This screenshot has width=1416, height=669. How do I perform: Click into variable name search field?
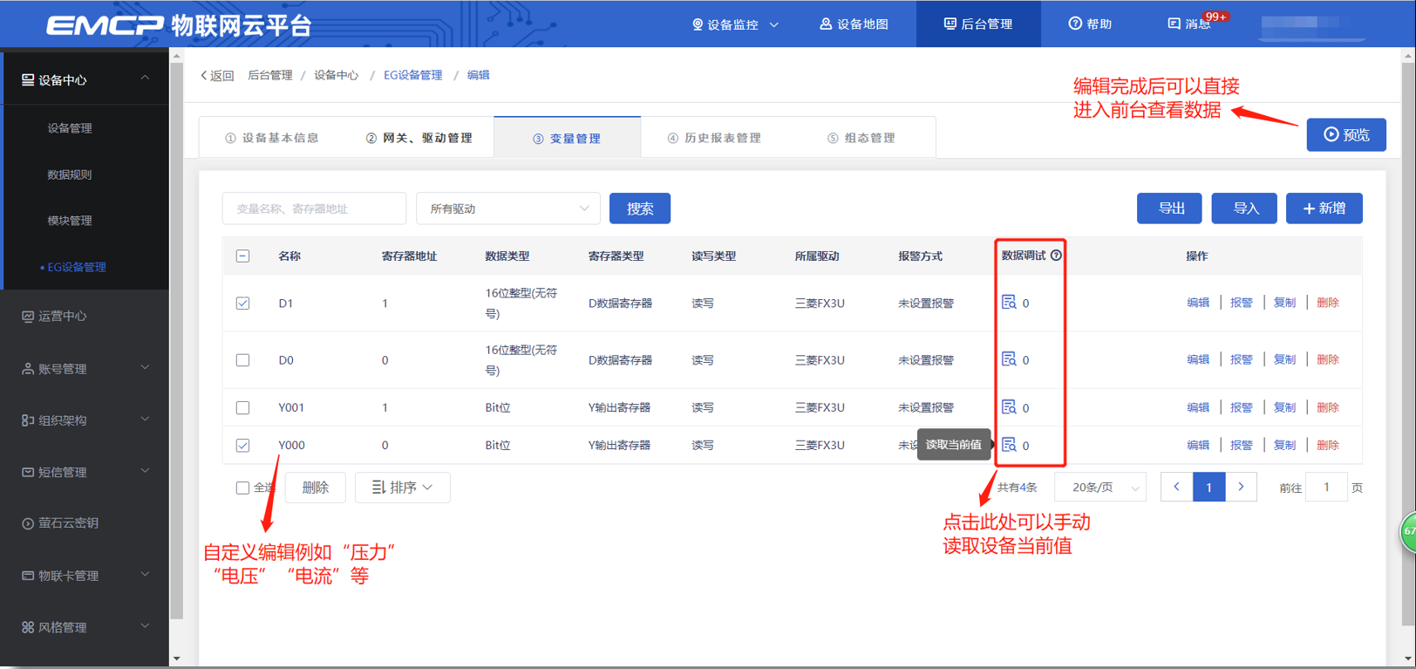315,208
